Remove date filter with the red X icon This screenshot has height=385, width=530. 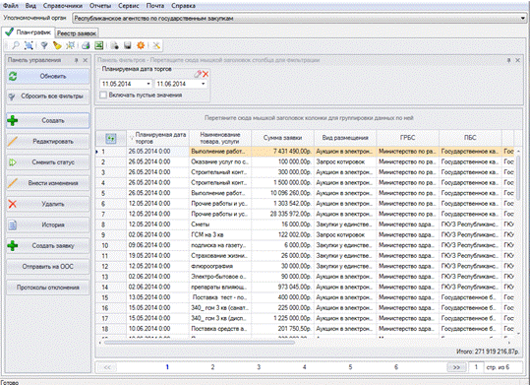coord(206,74)
